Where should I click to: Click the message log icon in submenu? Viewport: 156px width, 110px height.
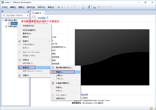53,98
